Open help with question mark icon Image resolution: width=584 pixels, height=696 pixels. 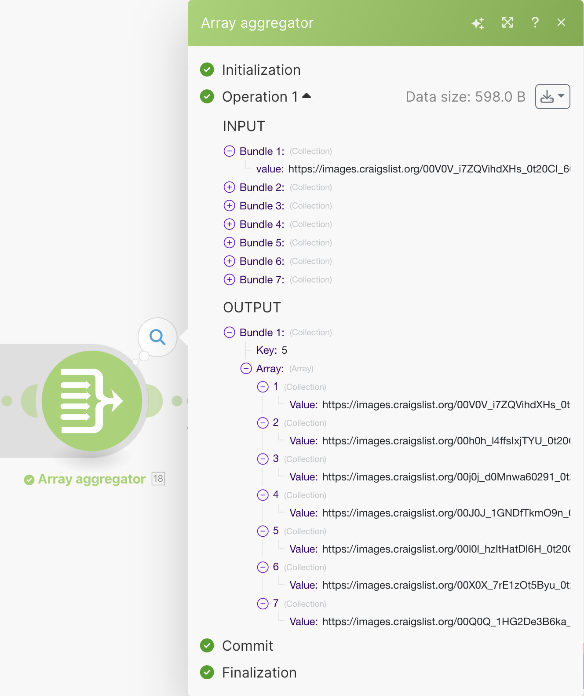pyautogui.click(x=535, y=22)
